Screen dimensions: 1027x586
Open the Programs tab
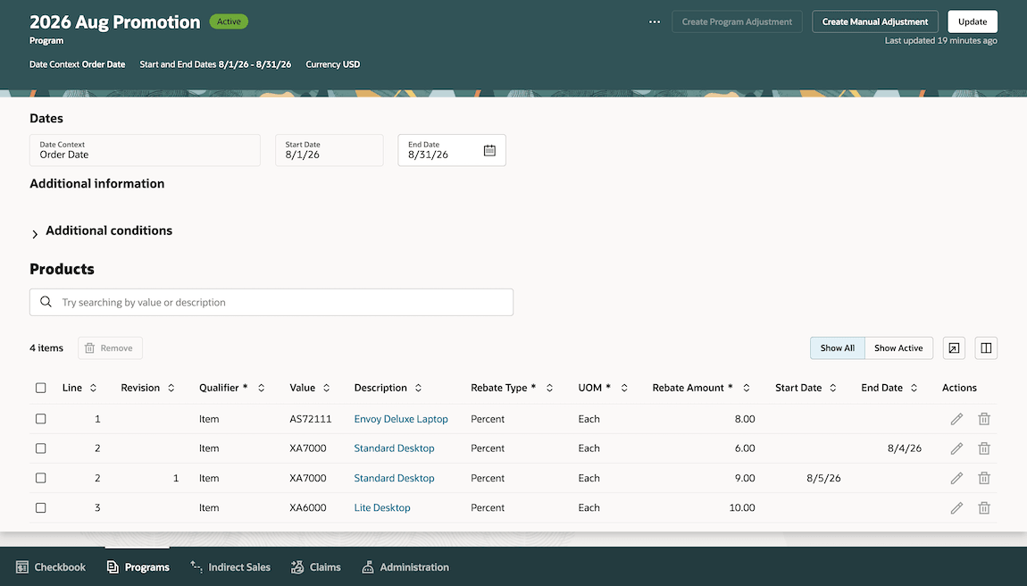(x=138, y=567)
